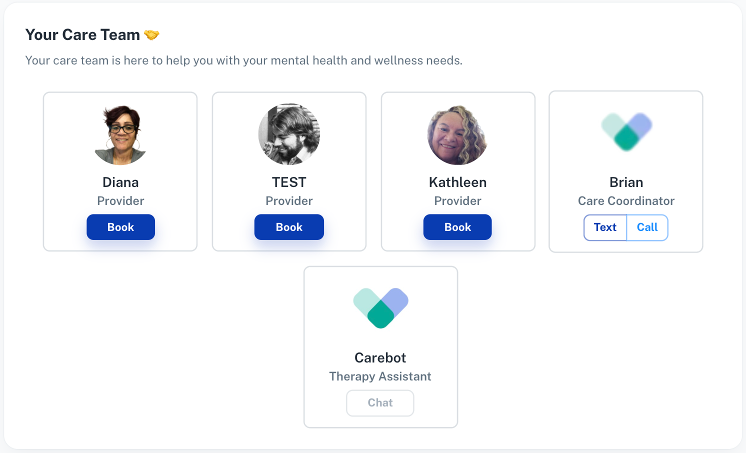Text care coordinator Brian
The width and height of the screenshot is (746, 453).
coord(605,227)
